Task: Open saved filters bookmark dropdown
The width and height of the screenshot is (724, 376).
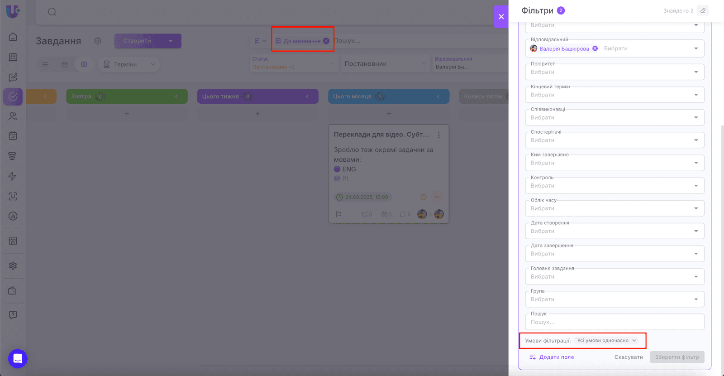Action: [x=260, y=41]
